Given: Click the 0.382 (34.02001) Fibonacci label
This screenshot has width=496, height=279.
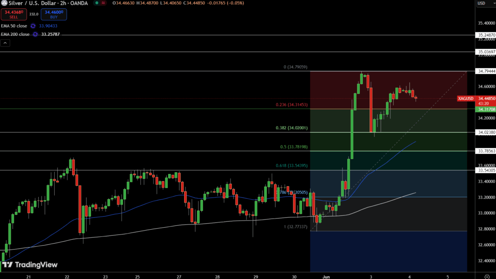Looking at the screenshot, I should [x=293, y=128].
